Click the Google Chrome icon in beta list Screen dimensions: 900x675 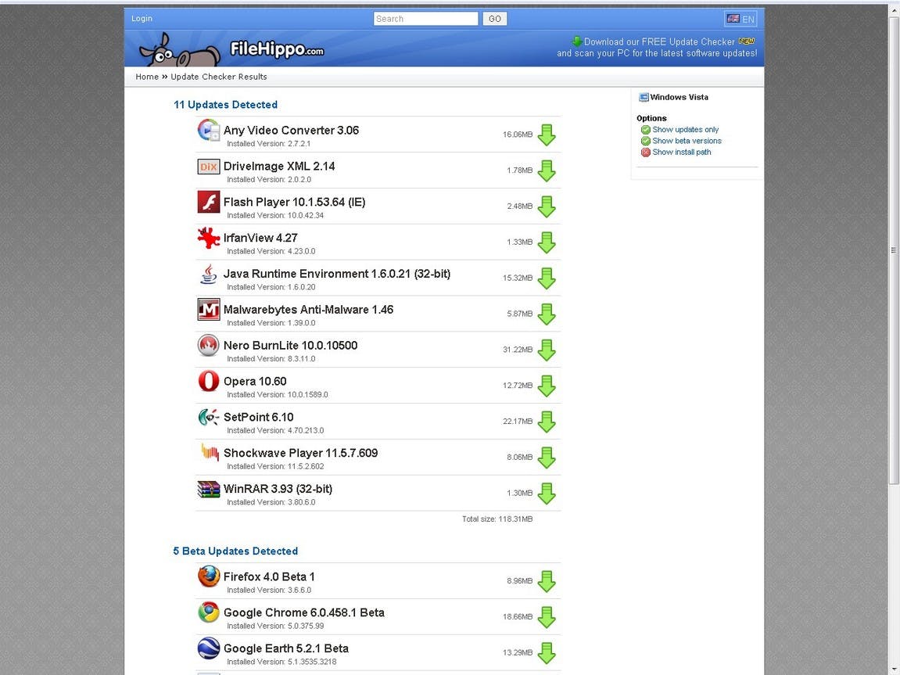pos(208,612)
